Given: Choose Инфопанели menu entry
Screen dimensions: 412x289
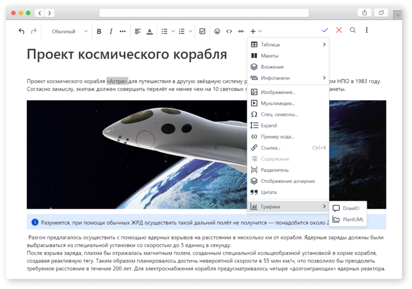Looking at the screenshot, I should tap(288, 78).
